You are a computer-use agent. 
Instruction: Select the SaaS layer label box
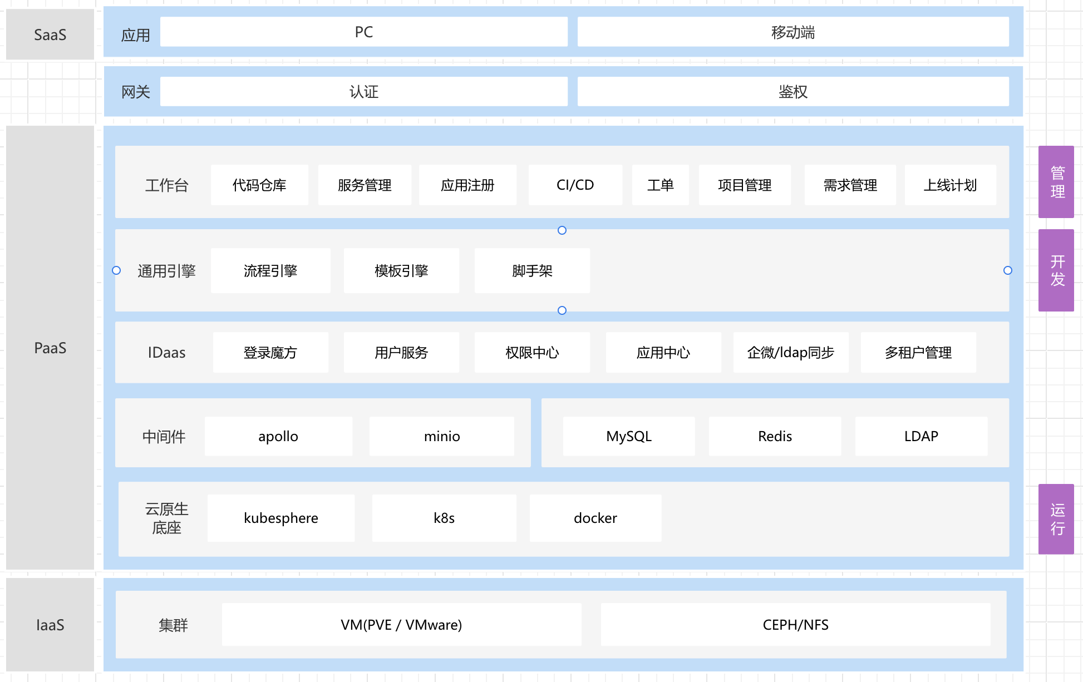coord(50,34)
